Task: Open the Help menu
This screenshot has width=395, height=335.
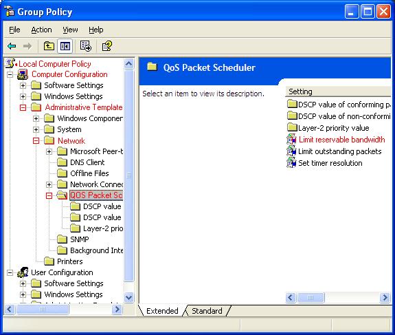Action: [x=96, y=30]
